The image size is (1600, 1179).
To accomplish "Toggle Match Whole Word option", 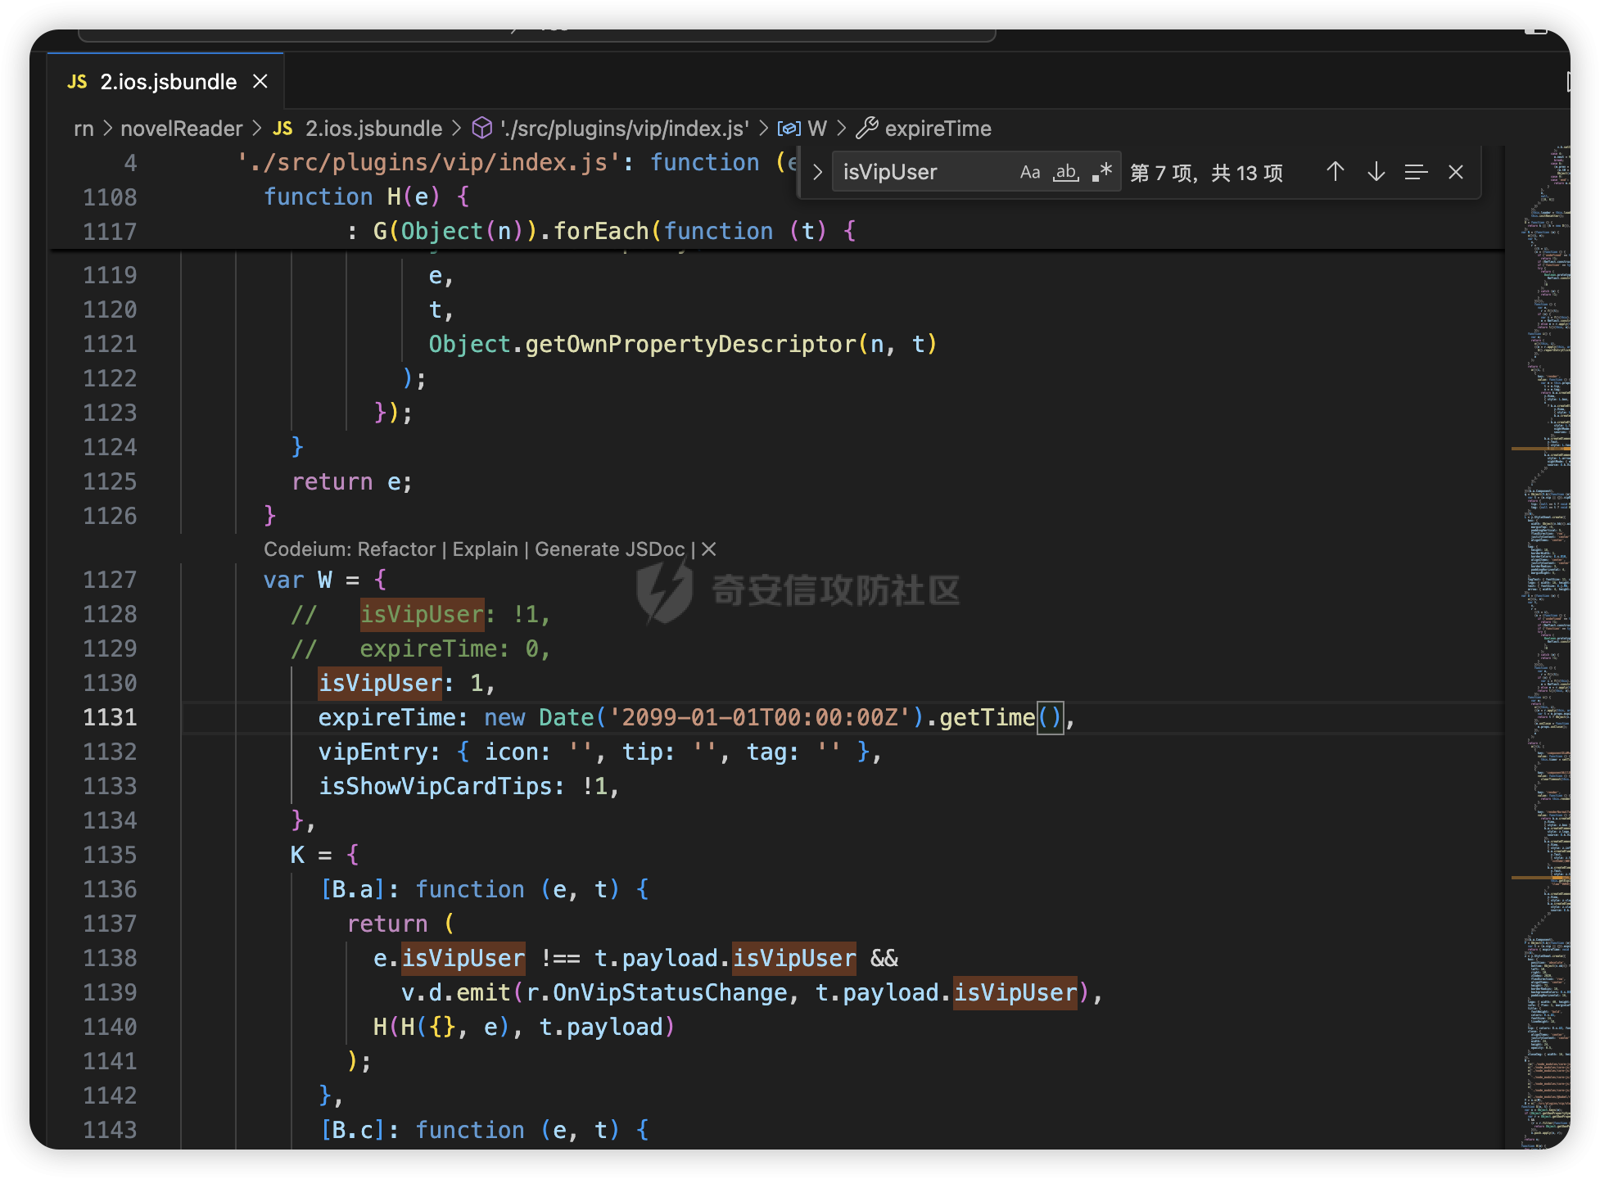I will pos(1065,173).
